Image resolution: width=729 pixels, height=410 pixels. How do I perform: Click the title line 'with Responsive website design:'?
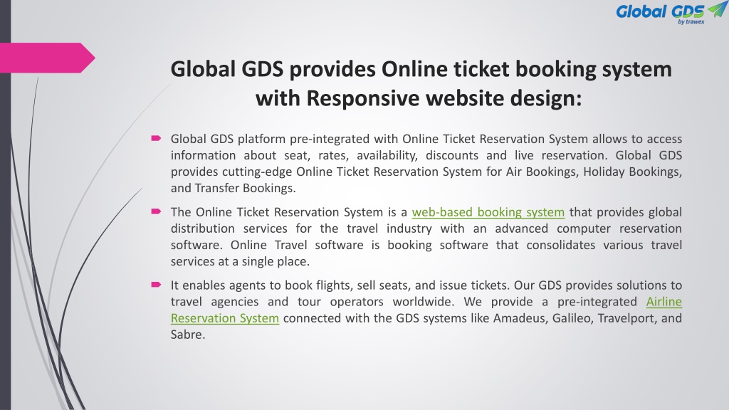tap(419, 98)
